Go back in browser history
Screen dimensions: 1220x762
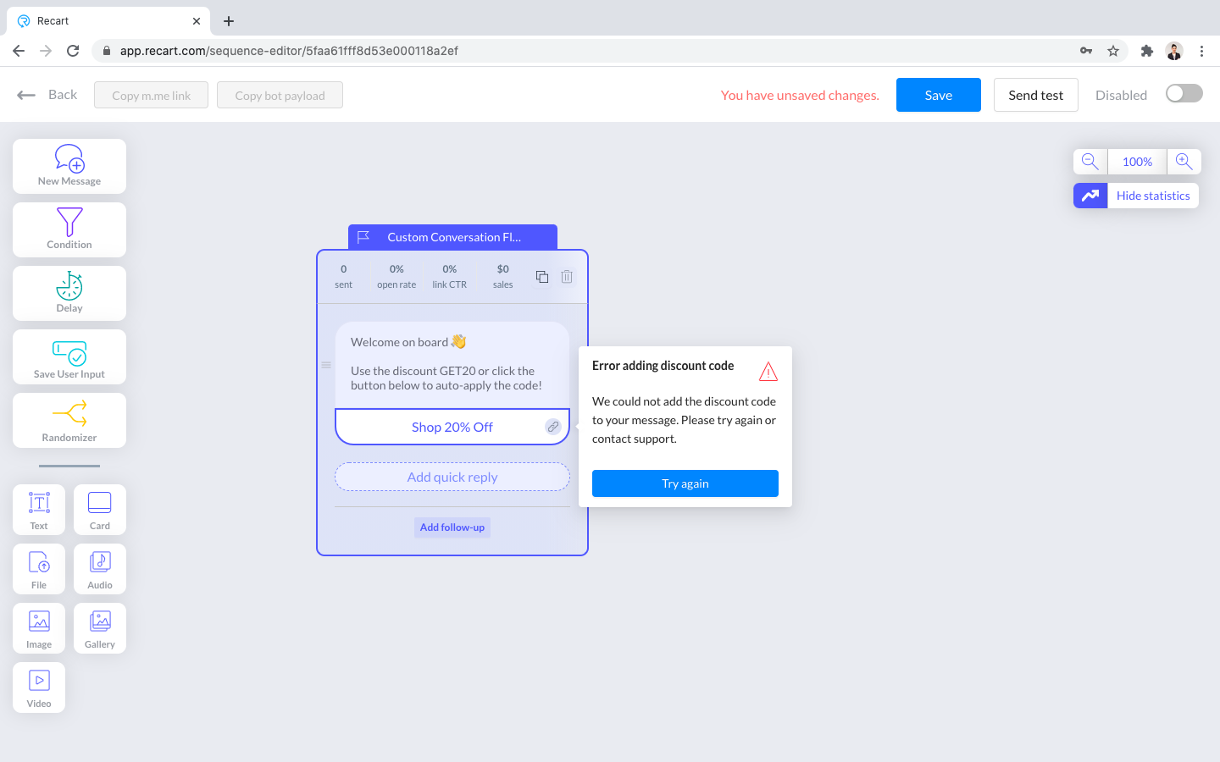tap(19, 51)
